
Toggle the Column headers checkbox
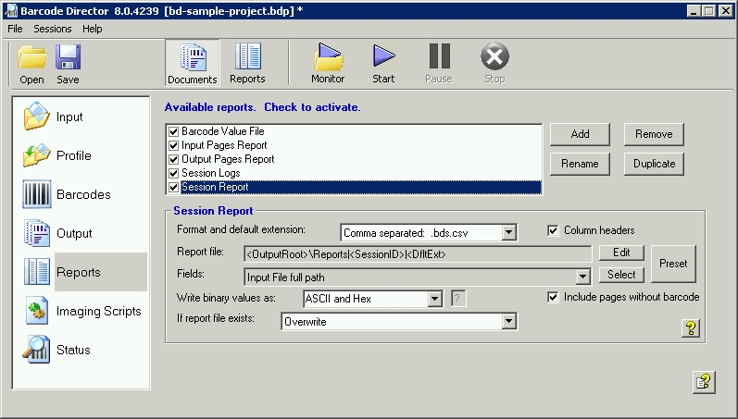554,230
